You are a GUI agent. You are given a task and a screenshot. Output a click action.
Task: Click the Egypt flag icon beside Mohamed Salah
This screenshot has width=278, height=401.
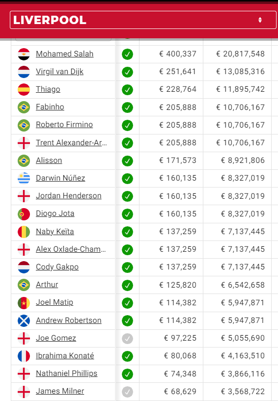coord(24,54)
